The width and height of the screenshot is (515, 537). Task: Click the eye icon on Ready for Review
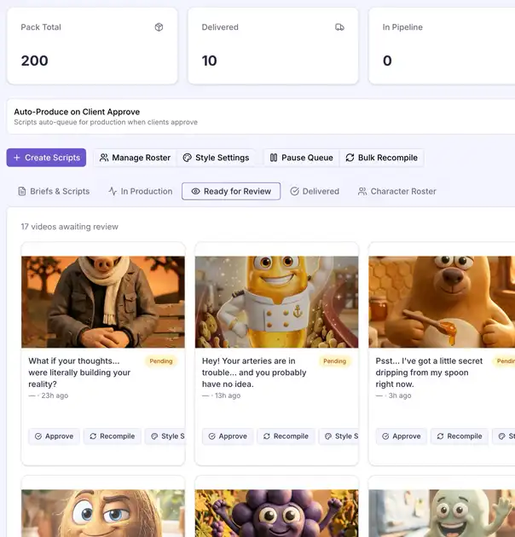[x=195, y=191]
